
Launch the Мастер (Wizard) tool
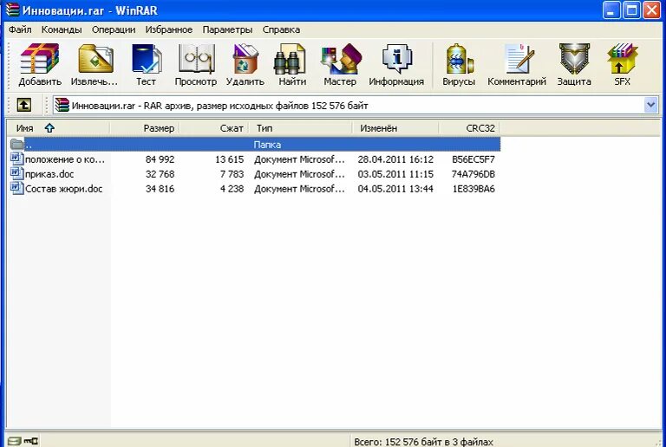pyautogui.click(x=340, y=65)
